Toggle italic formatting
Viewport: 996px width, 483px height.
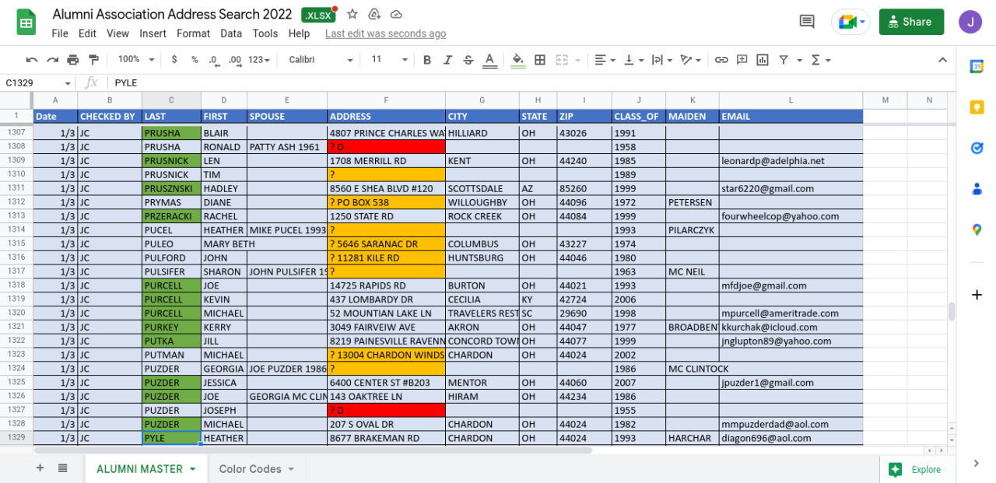coord(447,60)
